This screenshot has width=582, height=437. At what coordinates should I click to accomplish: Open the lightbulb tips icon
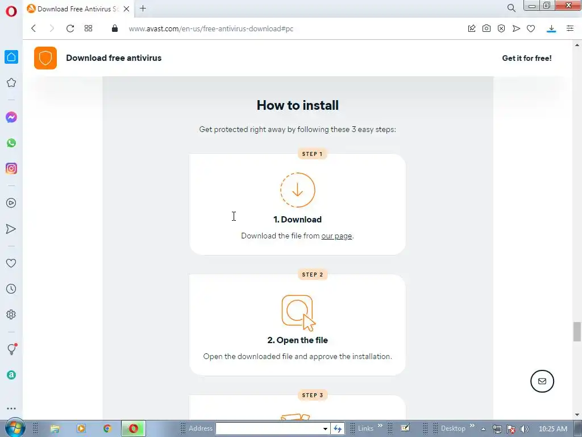point(12,349)
